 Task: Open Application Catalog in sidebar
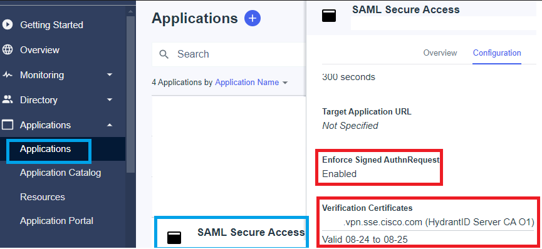(x=61, y=173)
